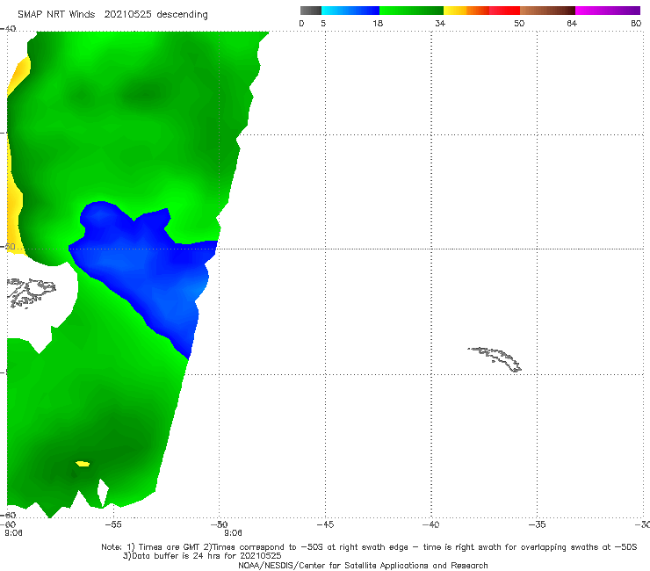
Task: Click the 'Data buffer is 24 hrs' note
Action: [202, 556]
